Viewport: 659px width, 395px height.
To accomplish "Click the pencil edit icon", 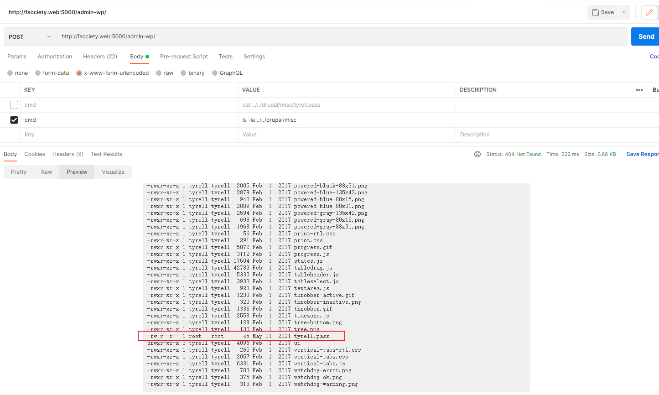I will click(649, 12).
